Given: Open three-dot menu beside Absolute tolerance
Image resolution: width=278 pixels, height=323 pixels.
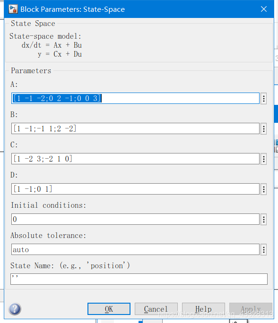Looking at the screenshot, I should pos(263,250).
